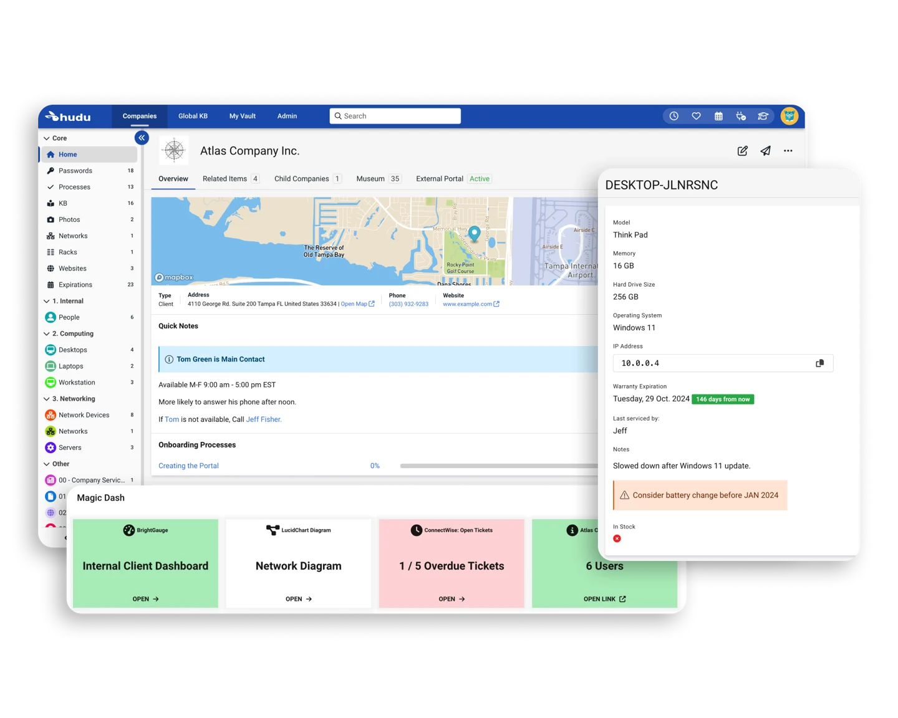Select KB in the sidebar
The image size is (898, 718).
point(90,203)
